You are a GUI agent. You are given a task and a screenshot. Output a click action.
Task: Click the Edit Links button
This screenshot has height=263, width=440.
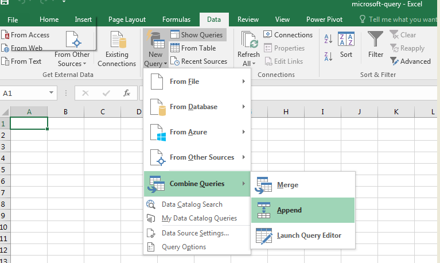point(284,61)
